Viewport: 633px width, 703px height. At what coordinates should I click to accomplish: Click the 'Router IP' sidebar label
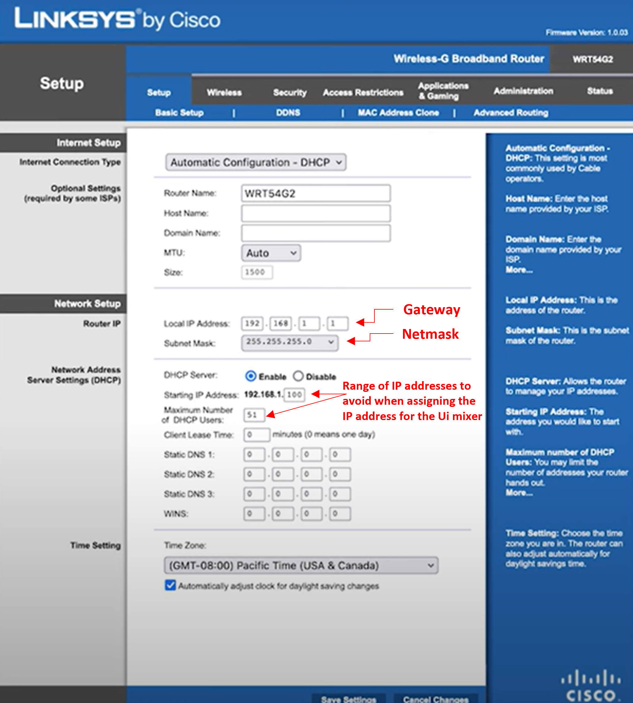coord(102,324)
